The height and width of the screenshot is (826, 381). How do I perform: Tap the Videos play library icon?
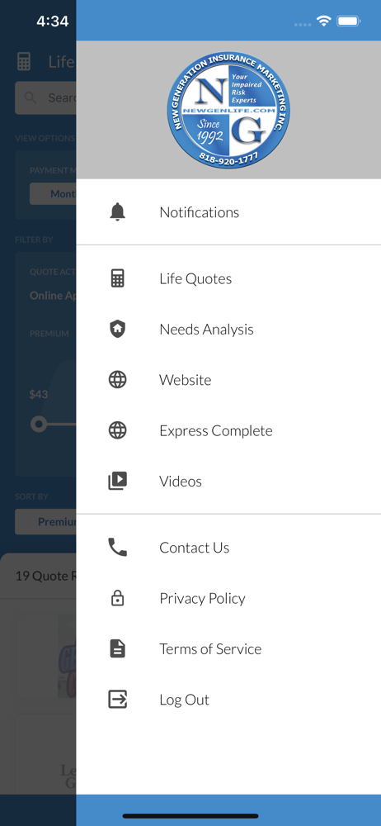(x=117, y=481)
